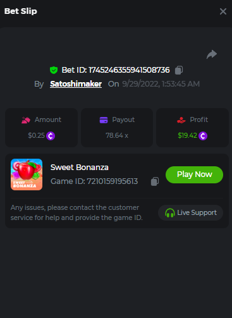Click the red Profit hand icon

[x=181, y=120]
